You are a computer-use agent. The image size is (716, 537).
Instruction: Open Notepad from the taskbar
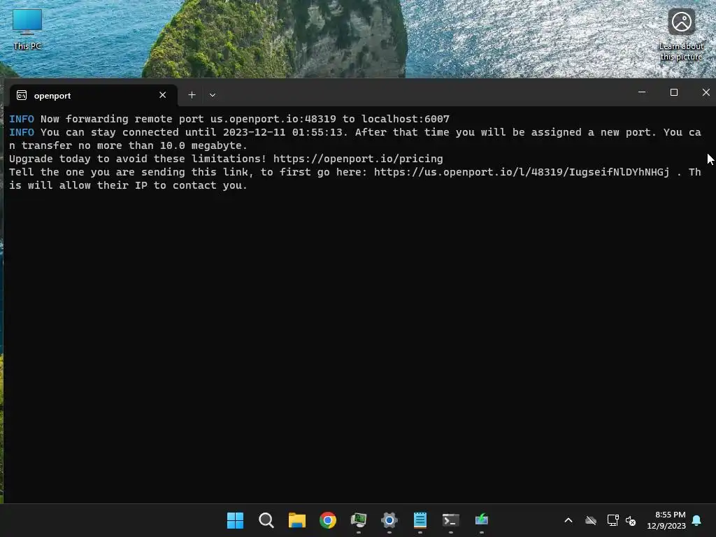click(420, 520)
